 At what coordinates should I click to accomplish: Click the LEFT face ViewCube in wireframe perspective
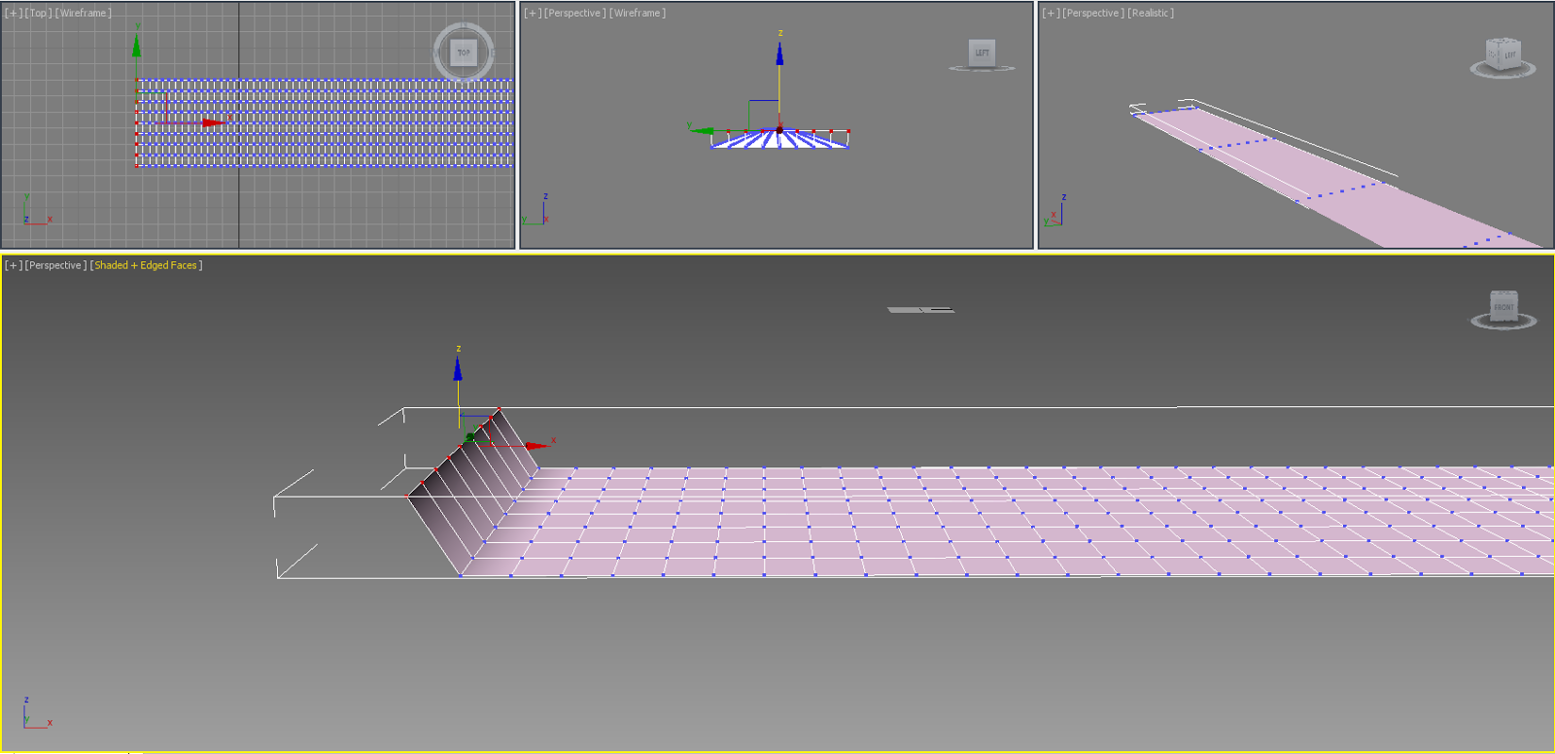click(982, 52)
